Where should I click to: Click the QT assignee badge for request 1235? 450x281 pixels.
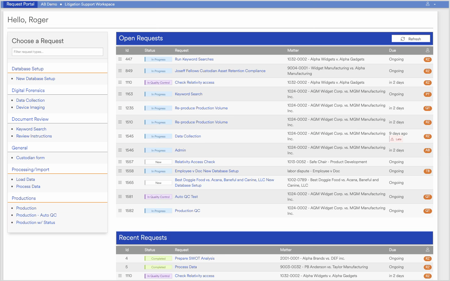[x=427, y=108]
